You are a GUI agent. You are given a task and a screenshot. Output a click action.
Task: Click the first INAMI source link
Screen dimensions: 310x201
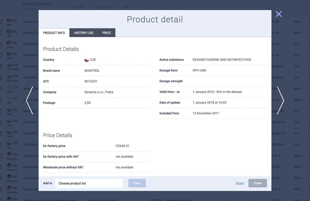(10, 47)
